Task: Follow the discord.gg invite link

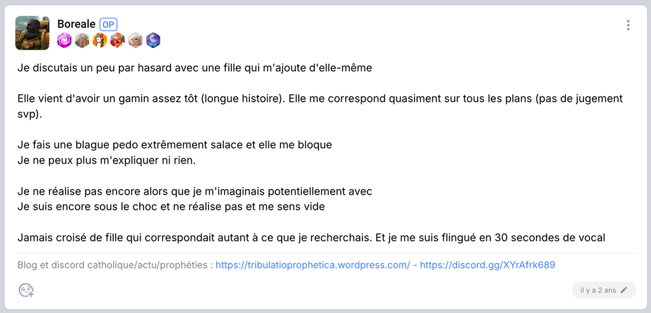Action: tap(488, 265)
